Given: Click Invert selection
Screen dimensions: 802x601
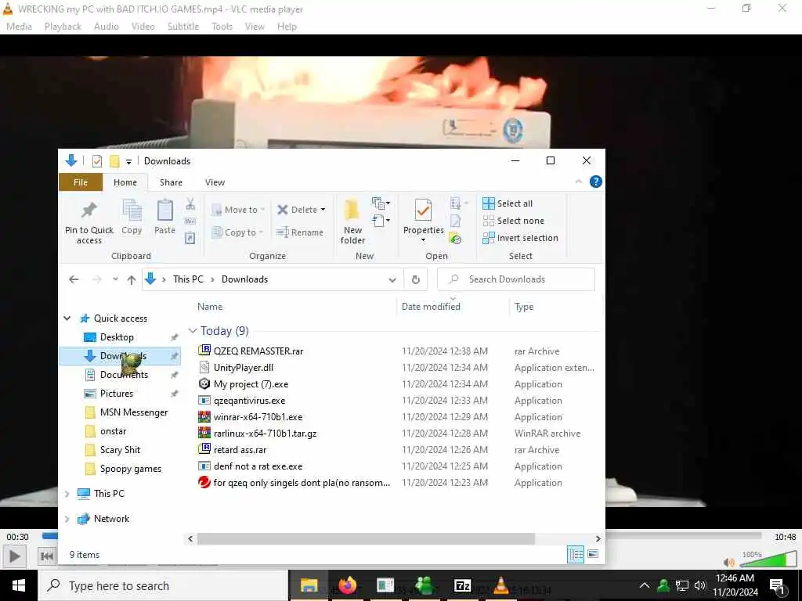Looking at the screenshot, I should [520, 238].
